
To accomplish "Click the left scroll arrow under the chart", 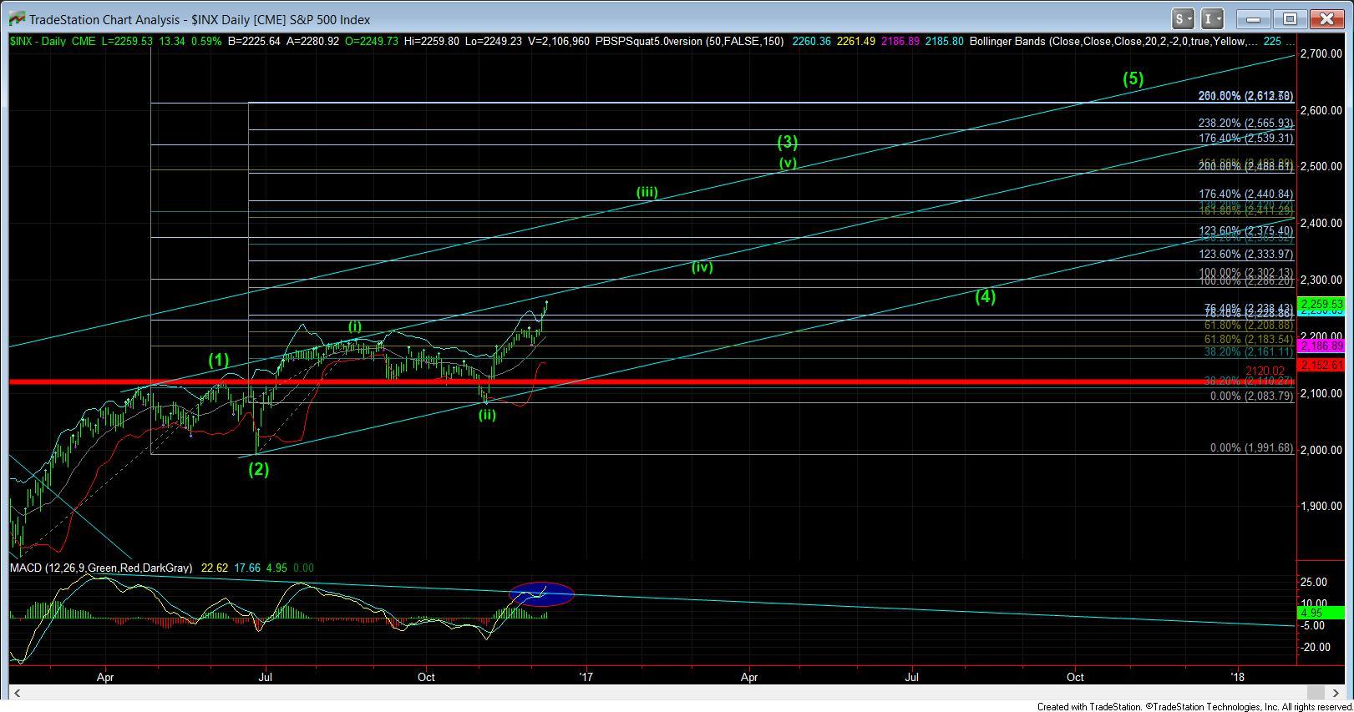I will [15, 693].
